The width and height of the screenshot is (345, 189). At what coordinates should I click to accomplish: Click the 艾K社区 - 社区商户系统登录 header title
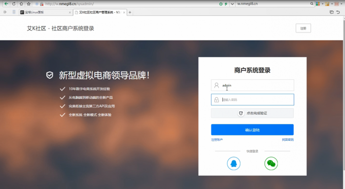click(x=61, y=29)
